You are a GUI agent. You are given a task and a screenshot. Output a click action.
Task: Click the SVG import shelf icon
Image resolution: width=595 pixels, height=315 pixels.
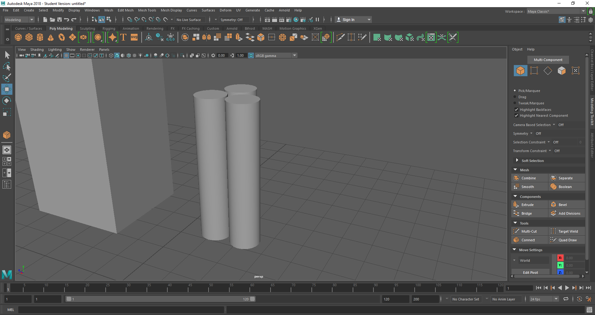point(134,37)
